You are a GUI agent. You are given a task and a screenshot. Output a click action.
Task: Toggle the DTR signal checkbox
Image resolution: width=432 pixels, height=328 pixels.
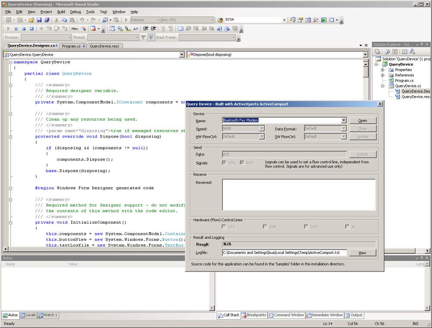[x=223, y=163]
